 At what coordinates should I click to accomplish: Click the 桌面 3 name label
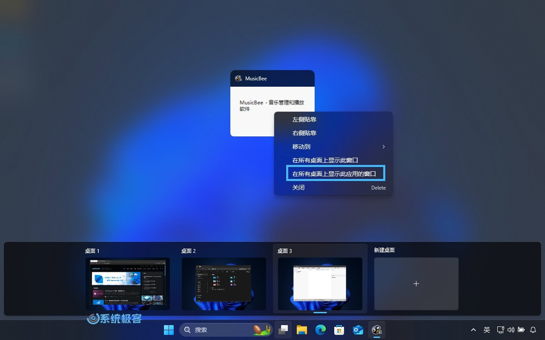[x=285, y=251]
